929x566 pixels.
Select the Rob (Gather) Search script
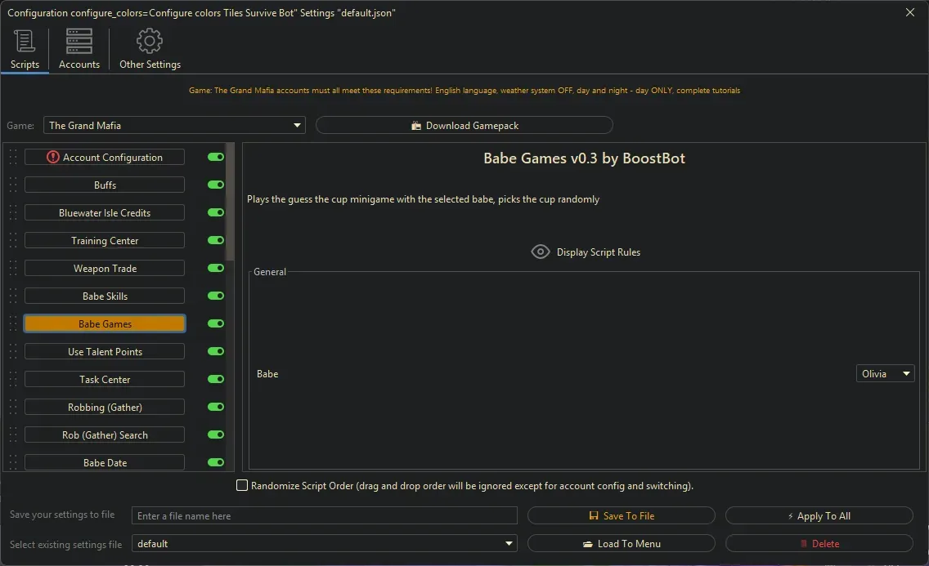pyautogui.click(x=105, y=435)
